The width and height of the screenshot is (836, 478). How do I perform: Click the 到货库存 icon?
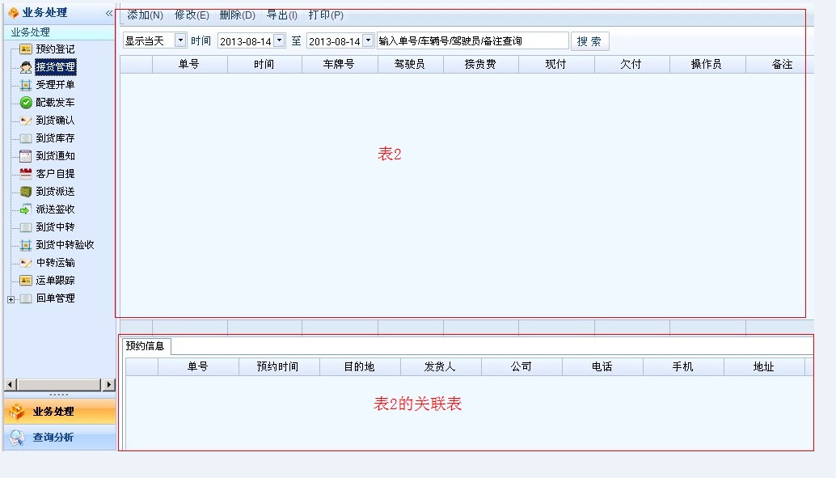26,138
